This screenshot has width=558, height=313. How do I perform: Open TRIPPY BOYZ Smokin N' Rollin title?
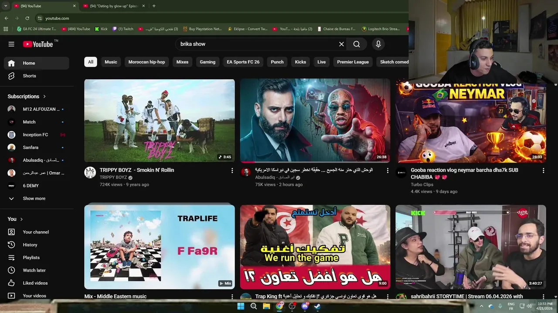pos(136,170)
